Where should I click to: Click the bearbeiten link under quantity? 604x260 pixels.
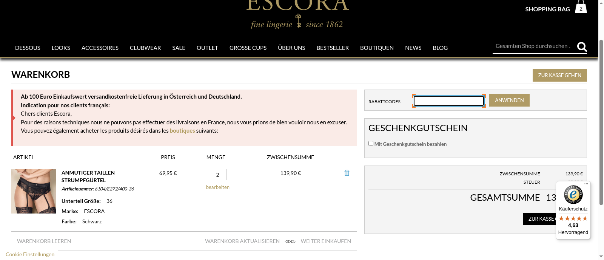tap(217, 187)
